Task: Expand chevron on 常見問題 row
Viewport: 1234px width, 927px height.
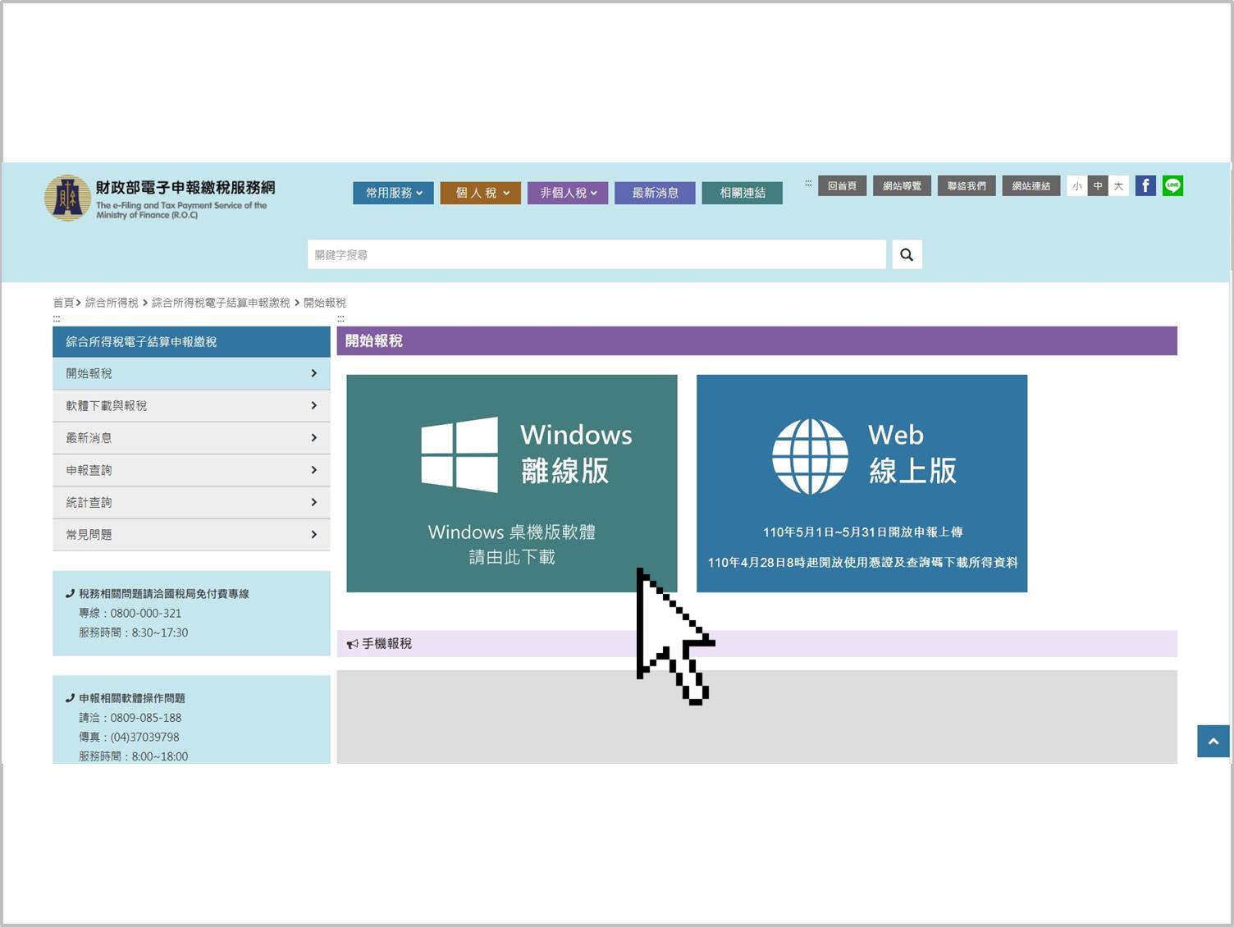Action: coord(314,534)
